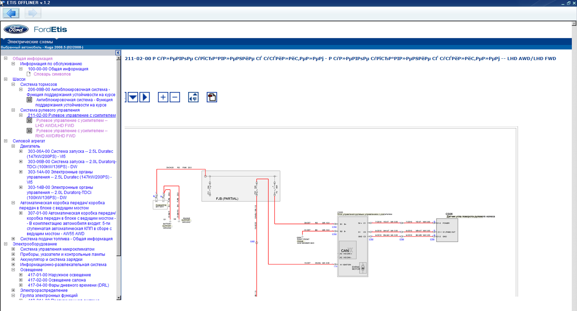Expand Аккумулятор и система зарядки node
The width and height of the screenshot is (577, 311).
13,260
